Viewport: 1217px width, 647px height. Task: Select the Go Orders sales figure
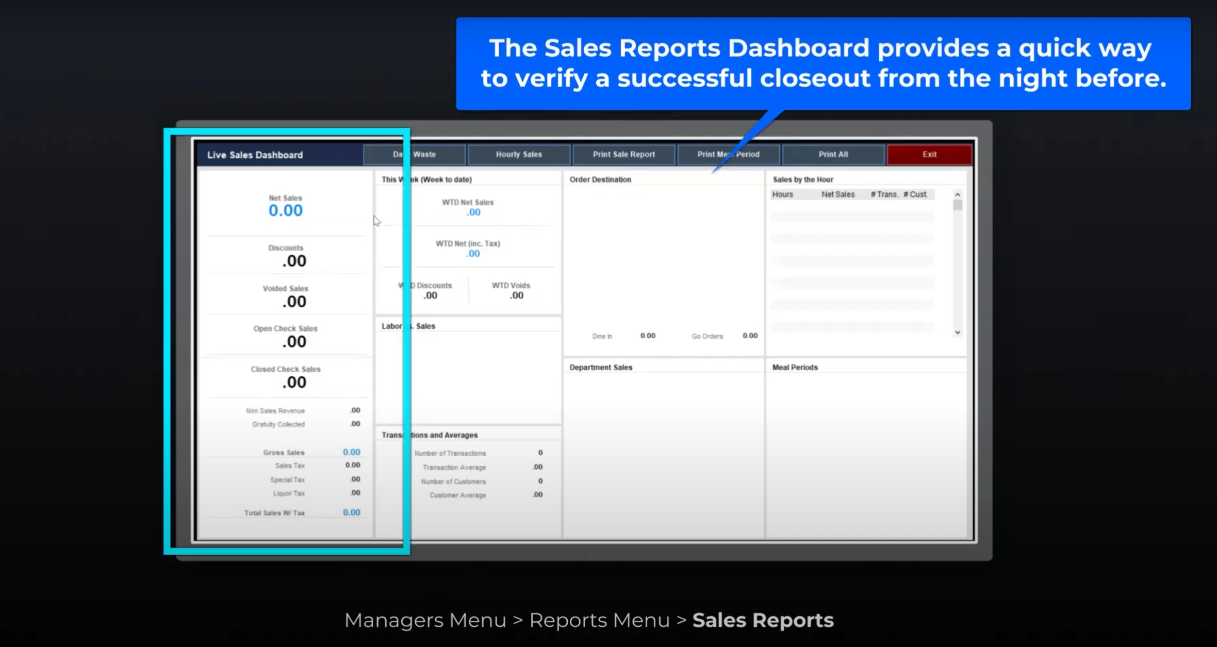pyautogui.click(x=750, y=335)
